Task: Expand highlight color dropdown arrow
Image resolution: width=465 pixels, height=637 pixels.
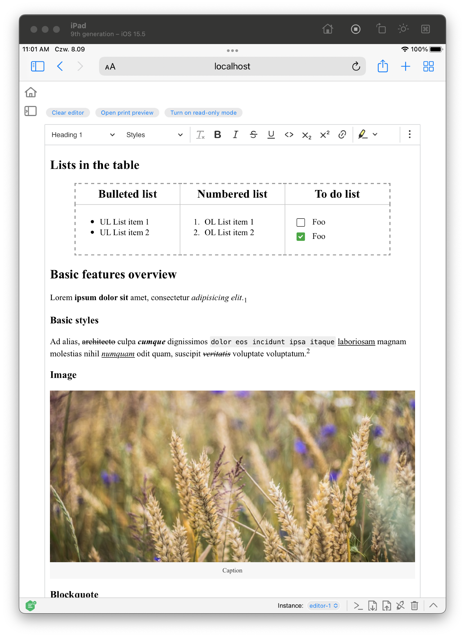Action: pyautogui.click(x=375, y=134)
